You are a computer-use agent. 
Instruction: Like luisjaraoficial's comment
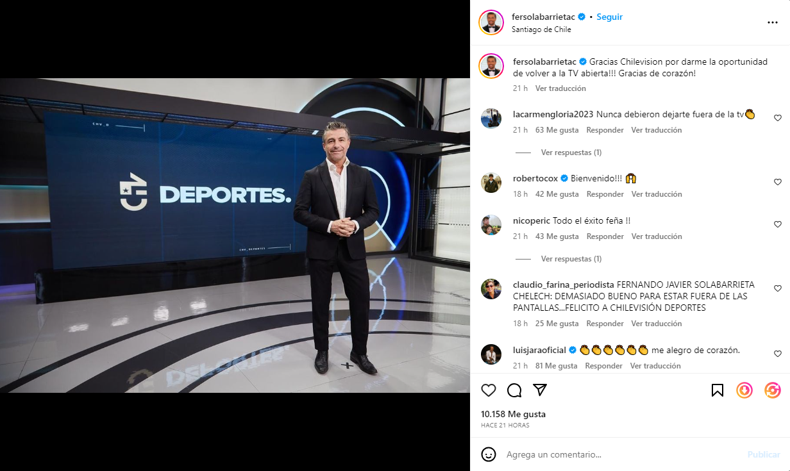(778, 354)
